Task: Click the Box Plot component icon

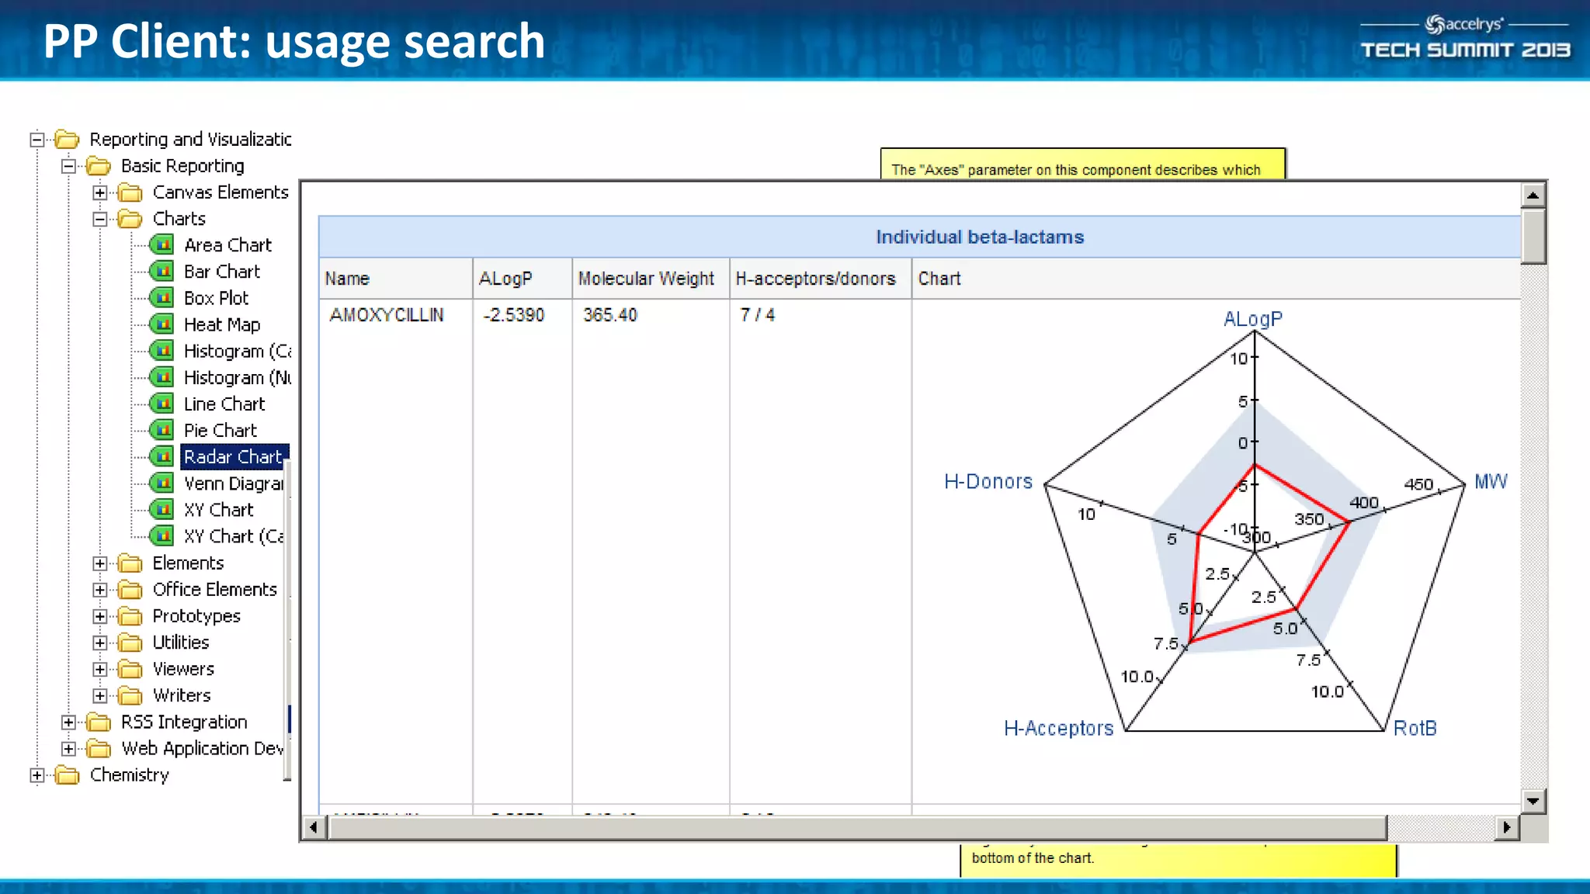Action: tap(161, 298)
